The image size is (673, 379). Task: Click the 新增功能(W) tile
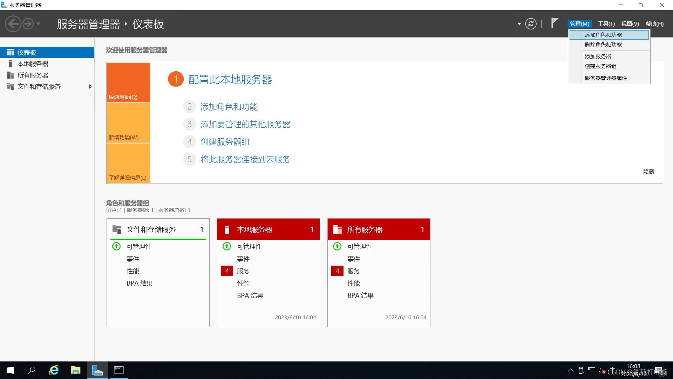pos(128,123)
